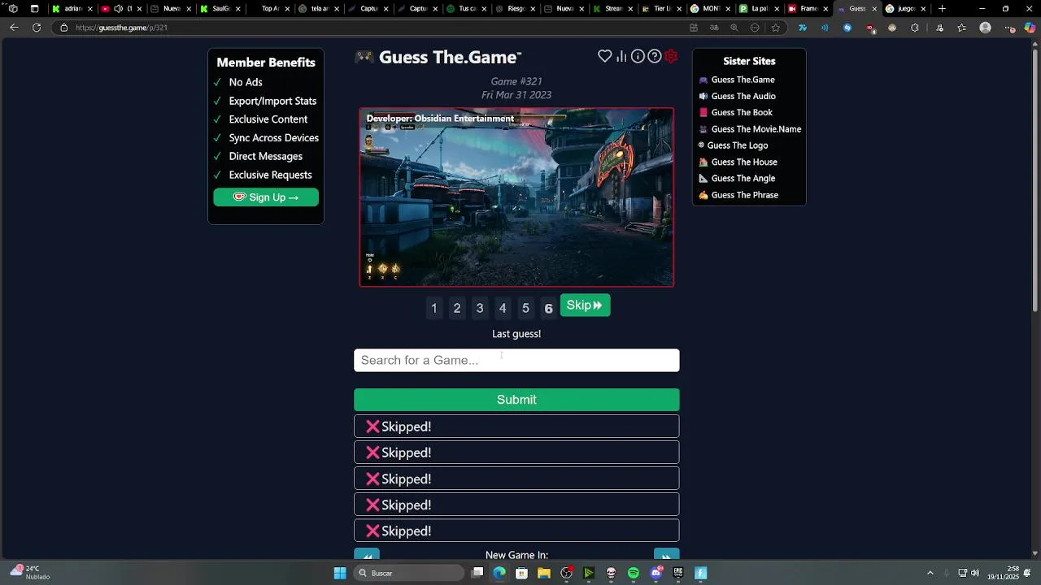1041x585 pixels.
Task: Open Windows Start menu
Action: pos(340,573)
